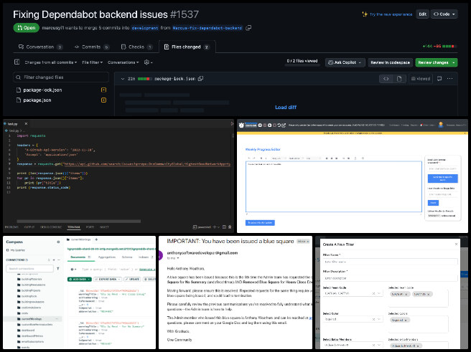
Task: Expand email recipient details arrow
Action: 178,258
